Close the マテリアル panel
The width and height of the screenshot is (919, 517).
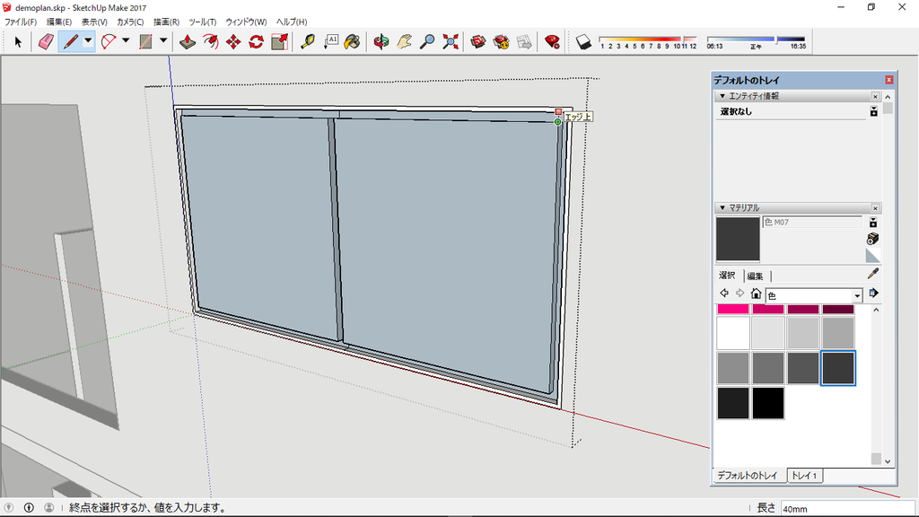[875, 208]
